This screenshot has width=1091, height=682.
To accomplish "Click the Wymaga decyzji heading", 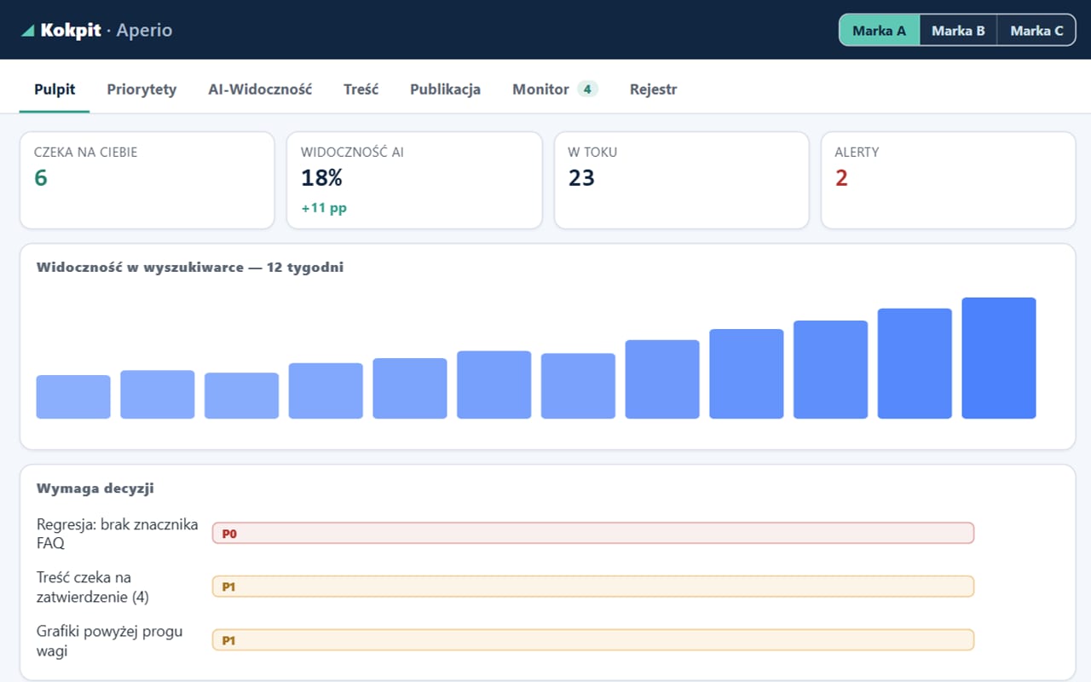I will [x=95, y=488].
